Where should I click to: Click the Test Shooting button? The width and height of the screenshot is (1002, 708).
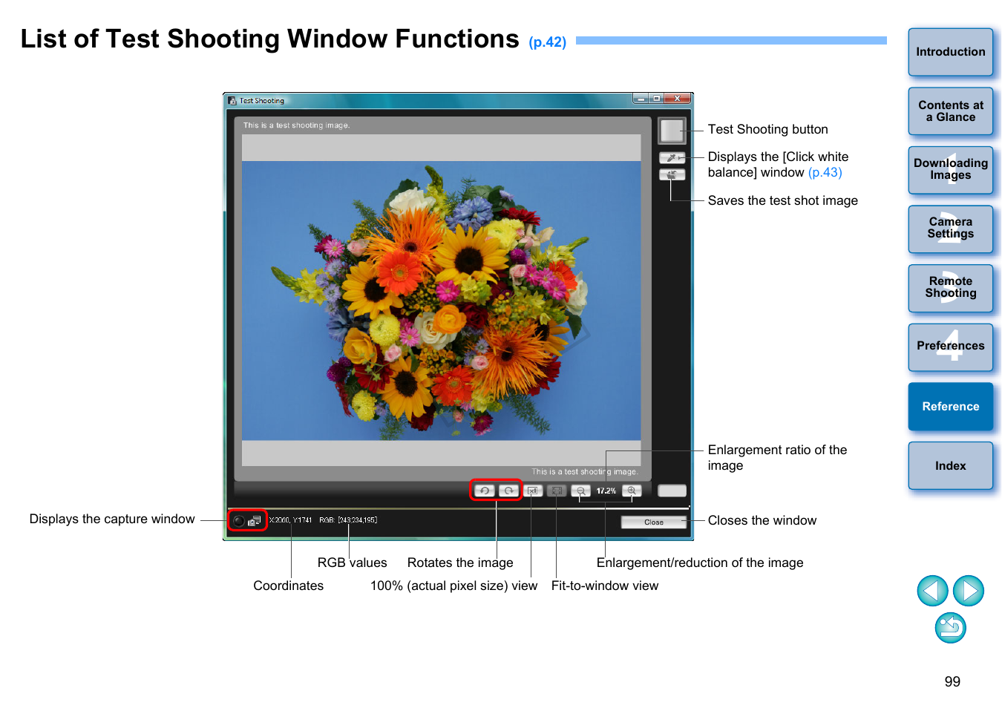pyautogui.click(x=672, y=131)
